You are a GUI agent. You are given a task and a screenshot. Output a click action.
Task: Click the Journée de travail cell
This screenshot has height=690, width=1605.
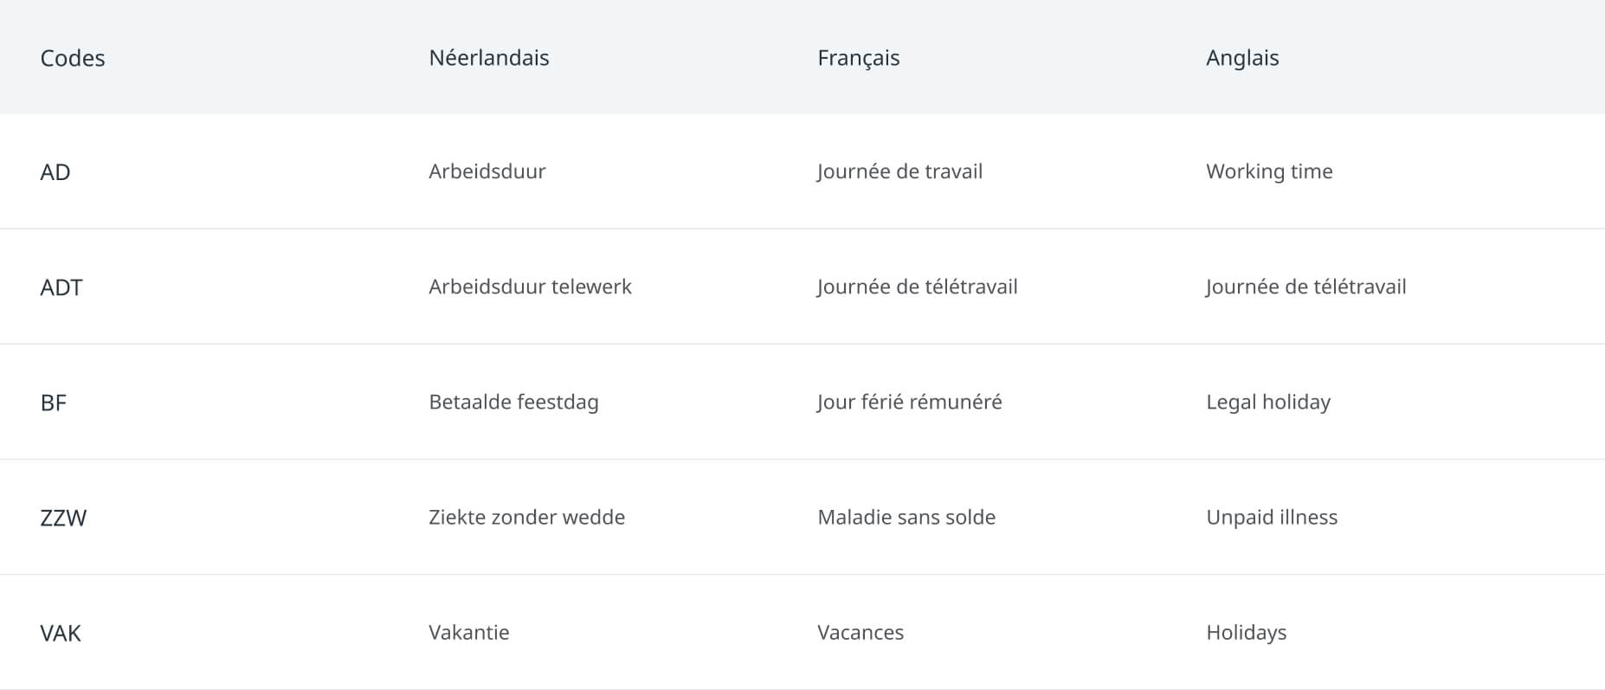(899, 171)
